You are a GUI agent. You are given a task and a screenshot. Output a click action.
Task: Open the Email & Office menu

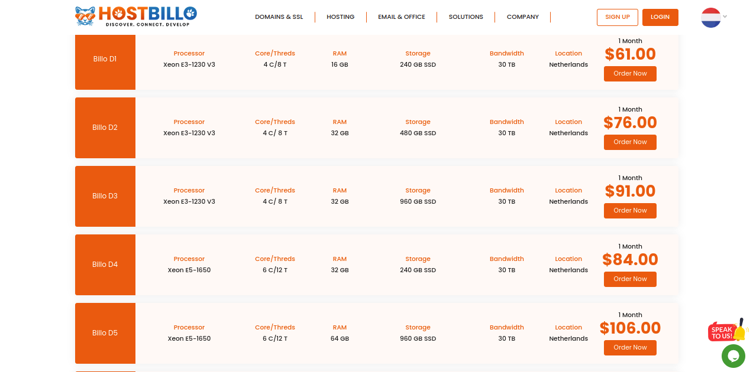402,17
